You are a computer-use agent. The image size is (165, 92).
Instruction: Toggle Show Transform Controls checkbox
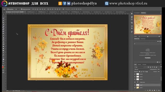(21, 9)
